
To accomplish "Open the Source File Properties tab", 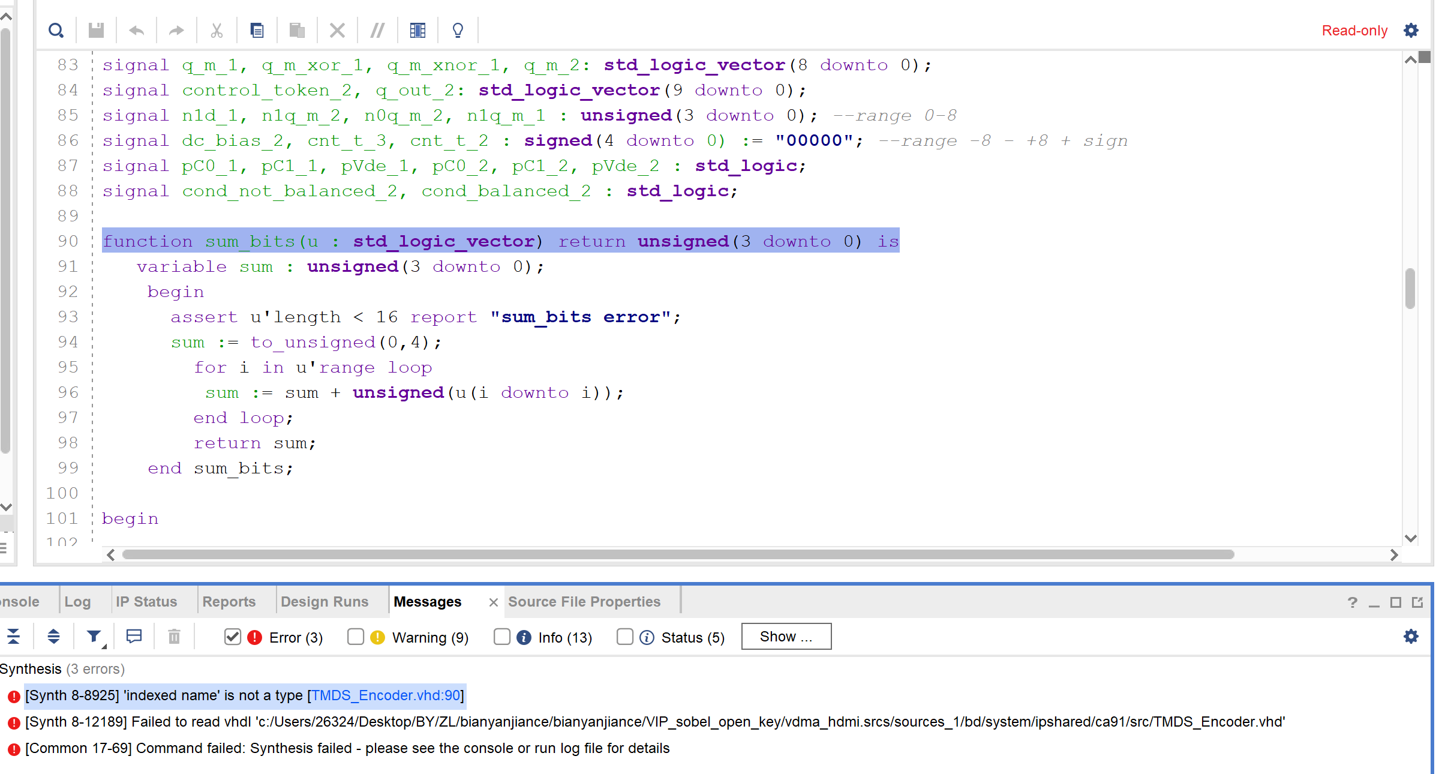I will pos(584,601).
